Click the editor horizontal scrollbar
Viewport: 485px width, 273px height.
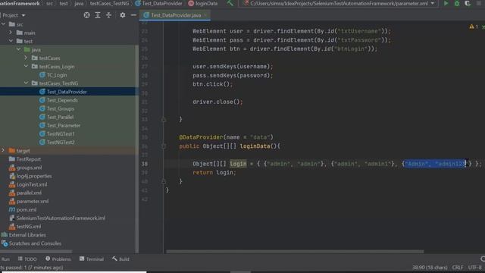(x=295, y=252)
